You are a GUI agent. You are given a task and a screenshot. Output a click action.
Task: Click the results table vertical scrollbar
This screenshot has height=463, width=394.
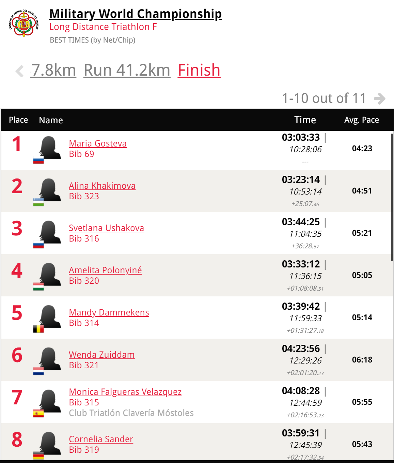pos(392,198)
